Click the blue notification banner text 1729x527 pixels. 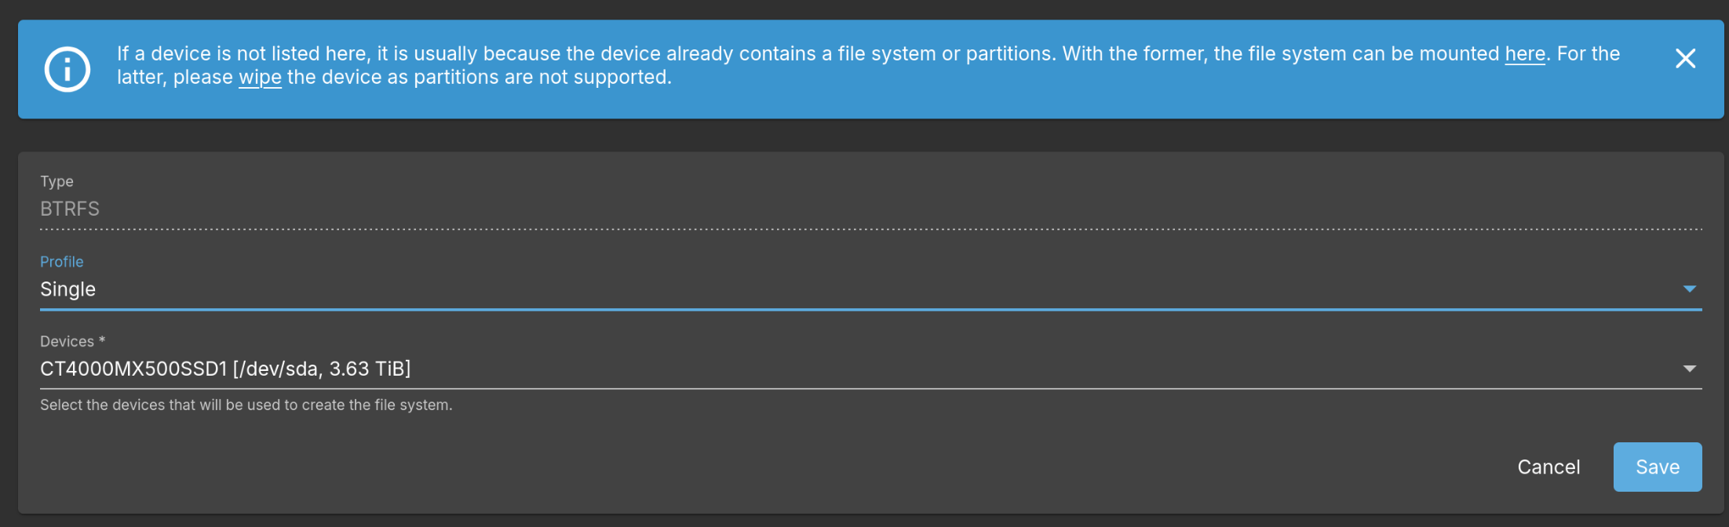863,65
